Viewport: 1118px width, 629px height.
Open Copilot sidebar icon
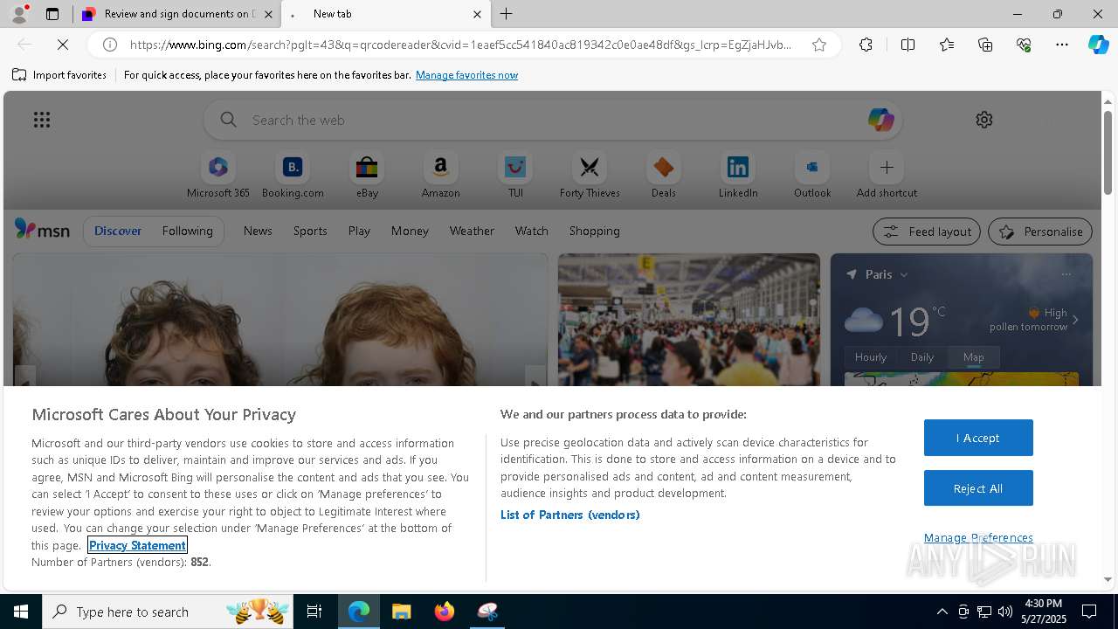click(1099, 45)
